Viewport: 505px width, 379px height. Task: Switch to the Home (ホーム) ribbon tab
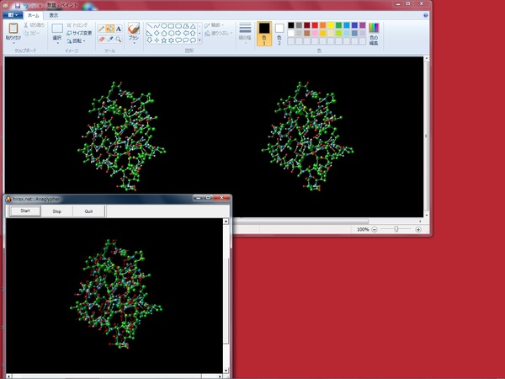pos(33,15)
